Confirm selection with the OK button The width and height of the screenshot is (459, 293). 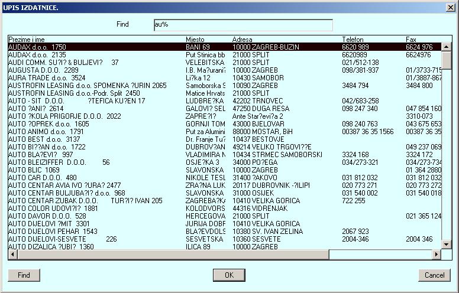(229, 275)
